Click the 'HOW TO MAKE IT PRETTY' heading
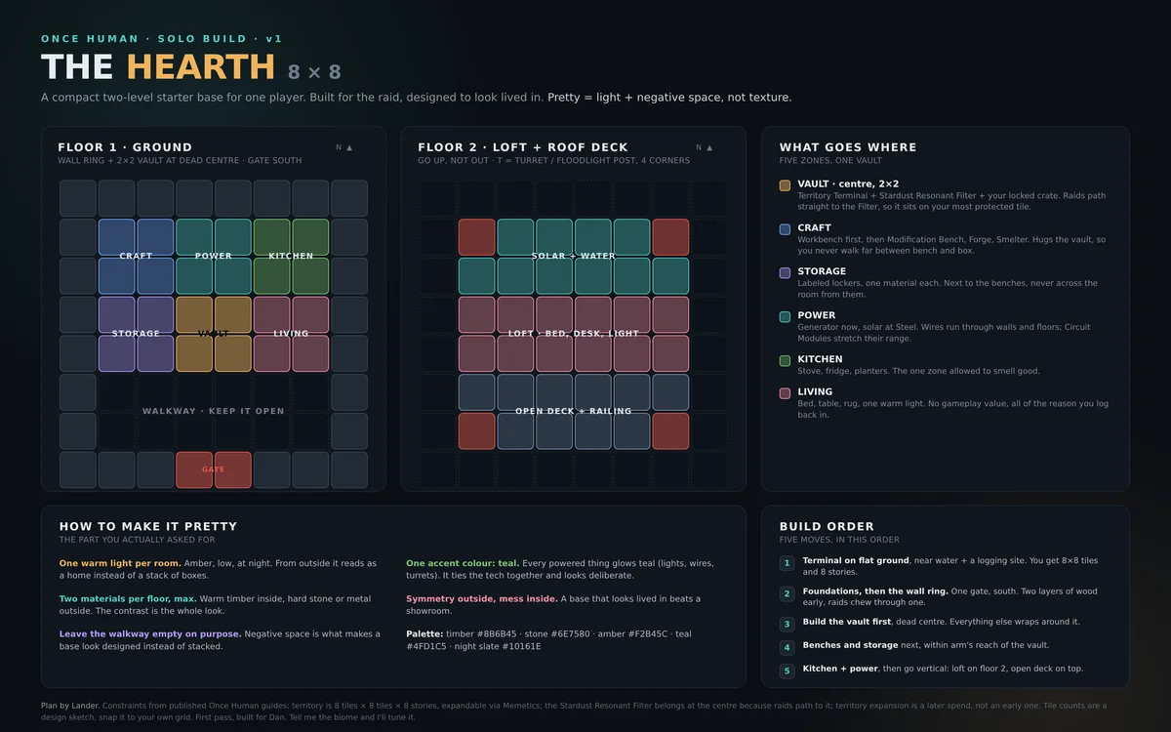This screenshot has width=1171, height=732. pos(148,526)
